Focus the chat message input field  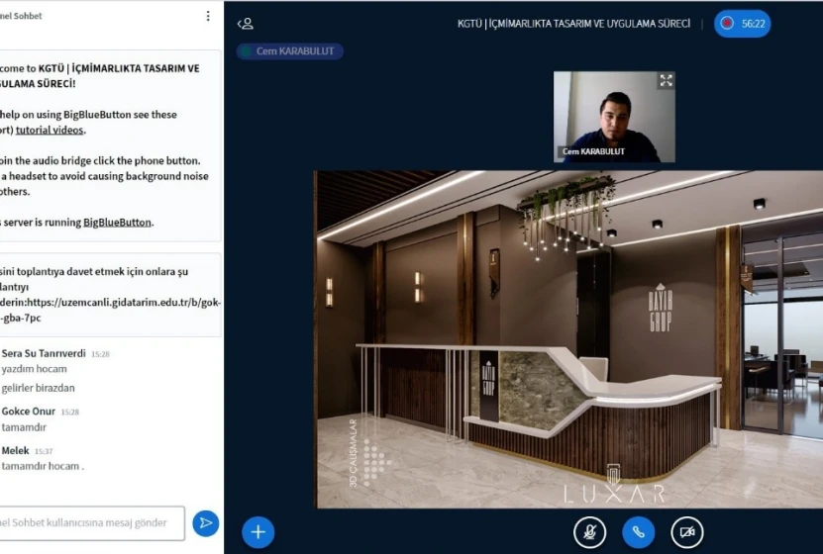click(91, 522)
